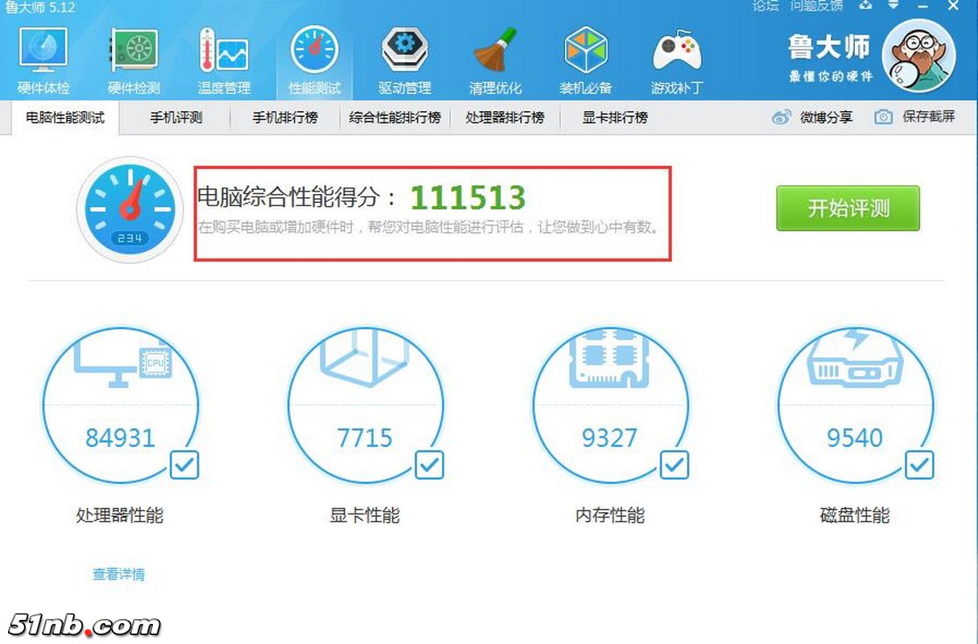Toggle the checkmark under 显卡性能 score
The width and height of the screenshot is (978, 644).
(x=429, y=464)
